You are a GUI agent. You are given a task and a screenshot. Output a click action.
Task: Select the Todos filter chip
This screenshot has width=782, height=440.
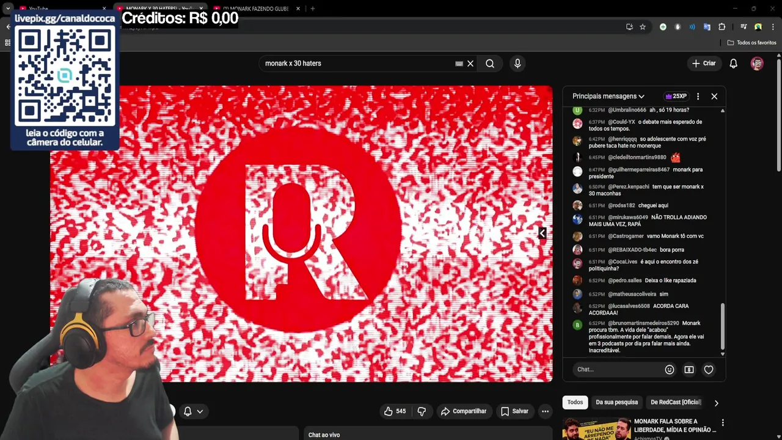(575, 402)
